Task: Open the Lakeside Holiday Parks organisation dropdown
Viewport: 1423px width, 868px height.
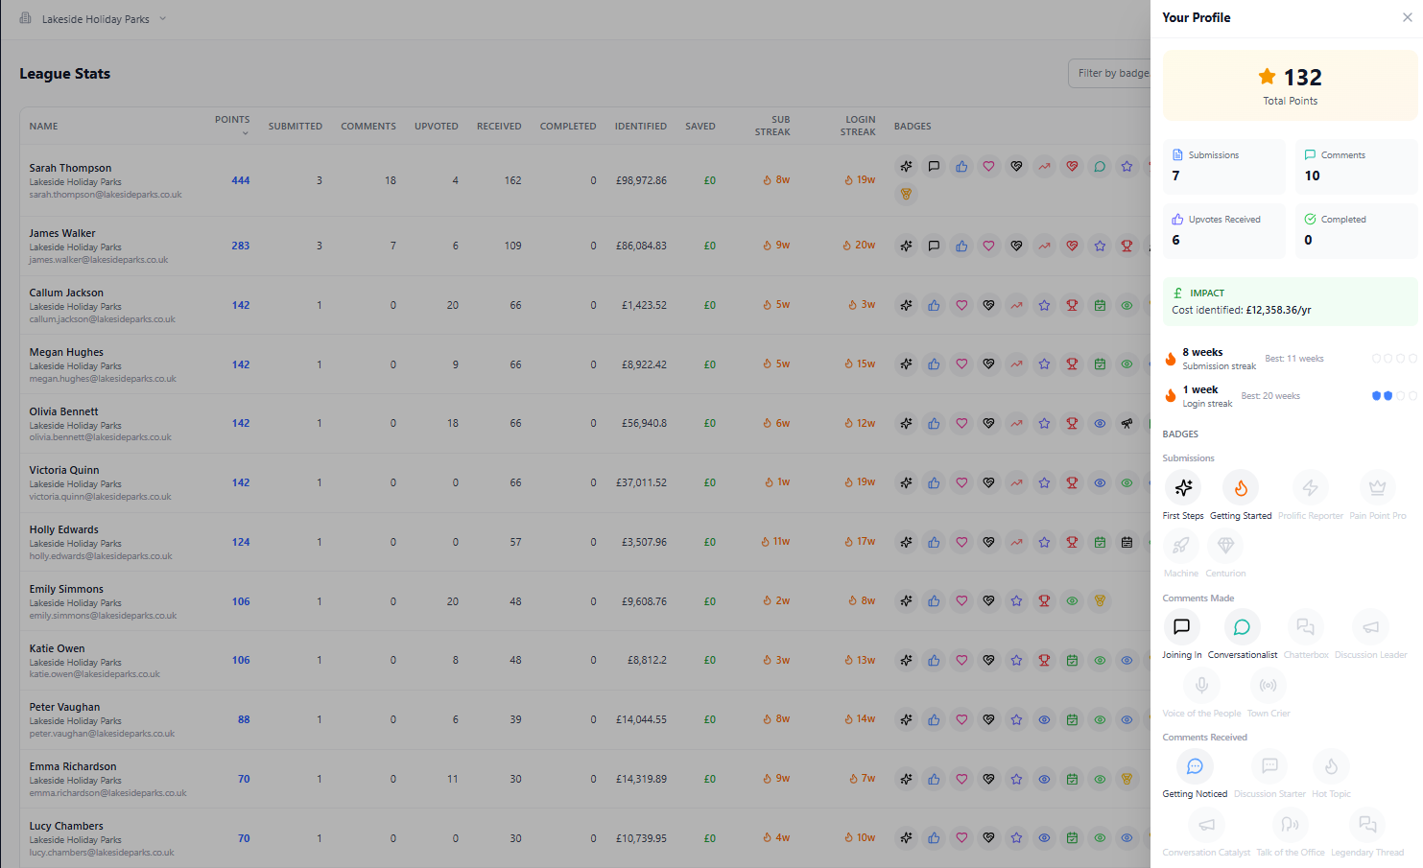Action: tap(161, 17)
